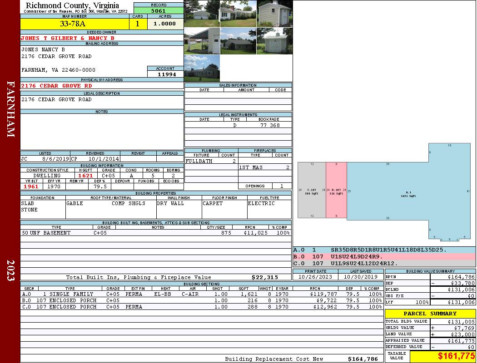Click DEP value $33,780
477x363 pixels.
coord(463,283)
